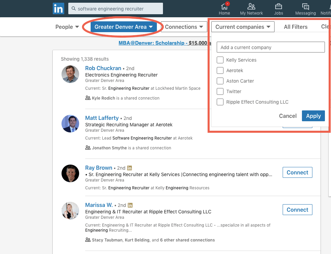Click Kyle Rodich shared connection text
331x254 pixels.
pos(125,98)
